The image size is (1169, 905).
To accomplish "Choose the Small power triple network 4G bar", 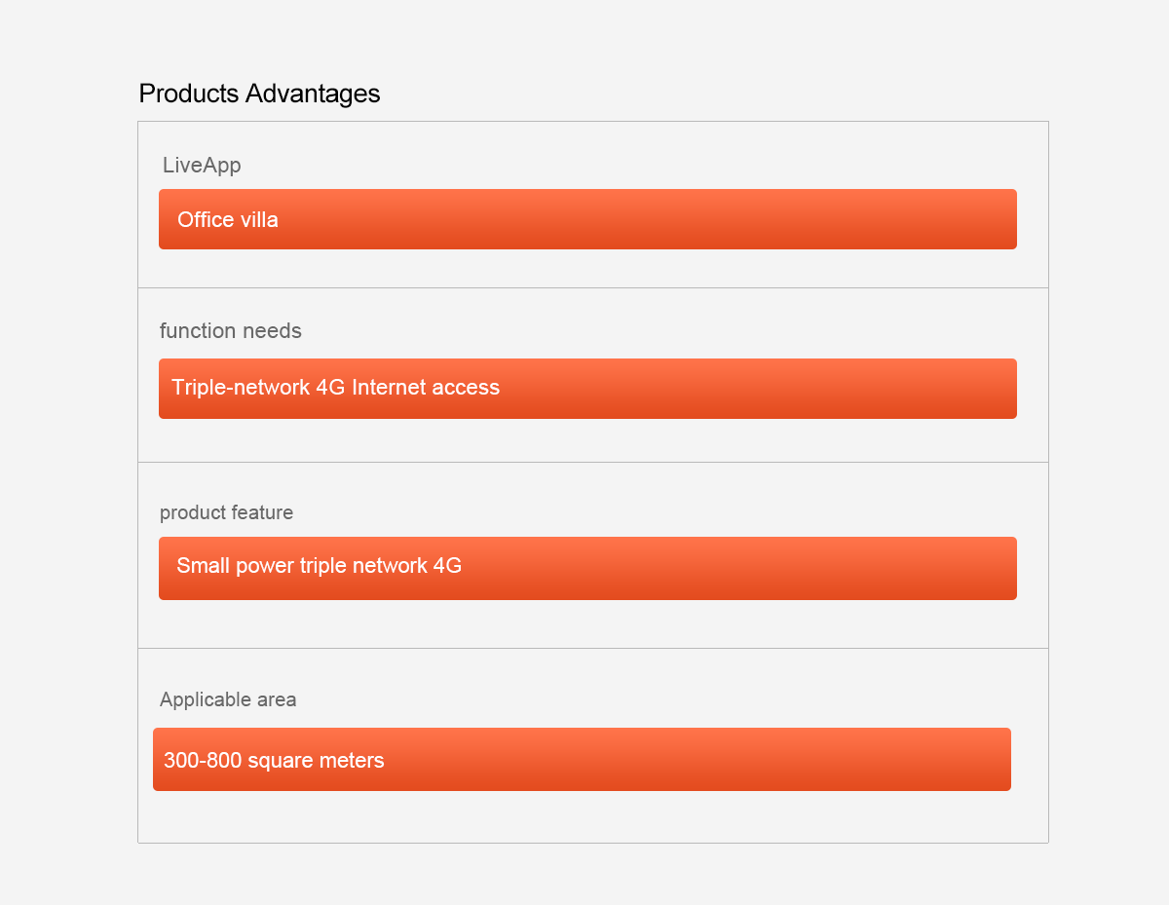I will point(587,568).
